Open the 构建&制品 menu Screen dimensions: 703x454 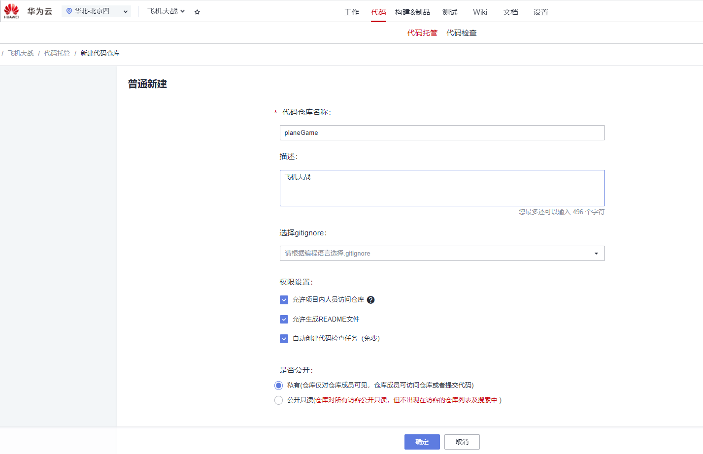point(412,12)
